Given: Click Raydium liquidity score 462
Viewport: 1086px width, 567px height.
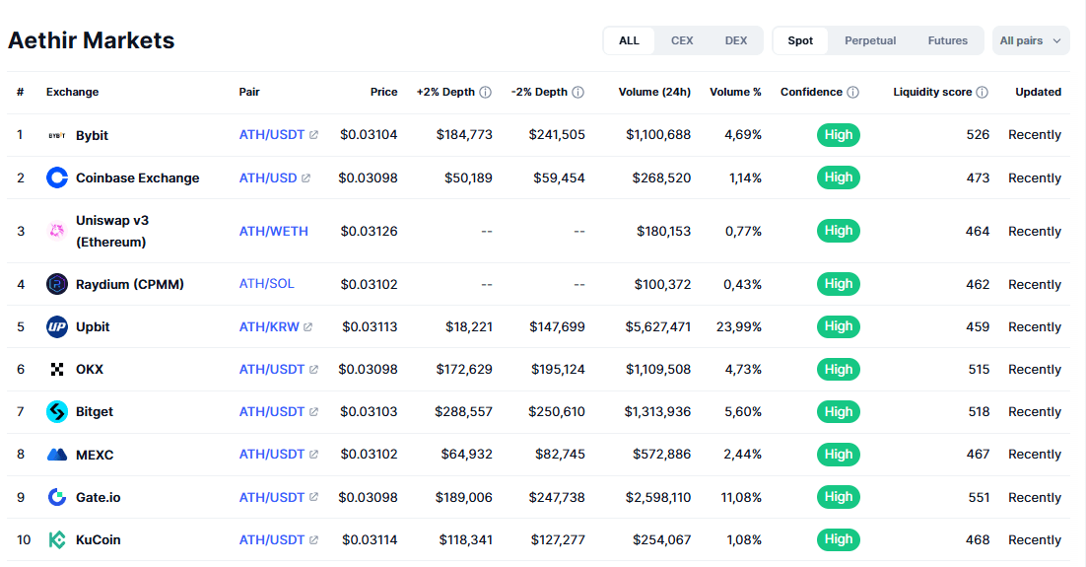Looking at the screenshot, I should point(978,284).
